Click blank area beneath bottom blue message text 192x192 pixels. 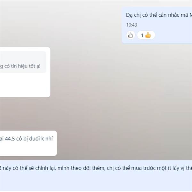pos(96,182)
